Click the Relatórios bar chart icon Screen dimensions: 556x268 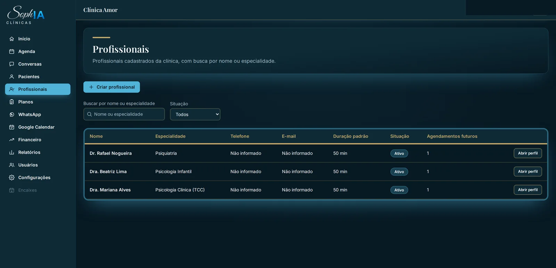pos(11,152)
